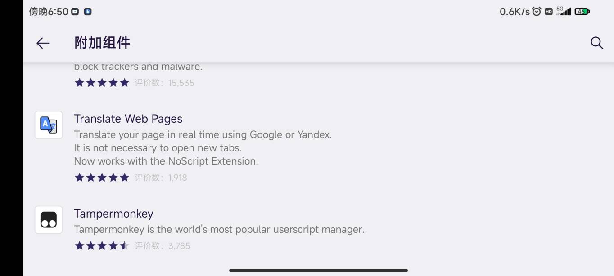Tap the HD indicator icon

[x=548, y=12]
